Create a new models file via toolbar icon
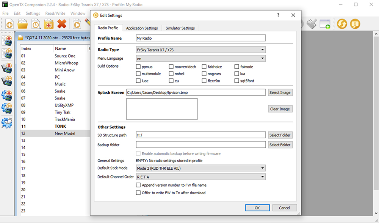This screenshot has width=379, height=223. (9, 24)
